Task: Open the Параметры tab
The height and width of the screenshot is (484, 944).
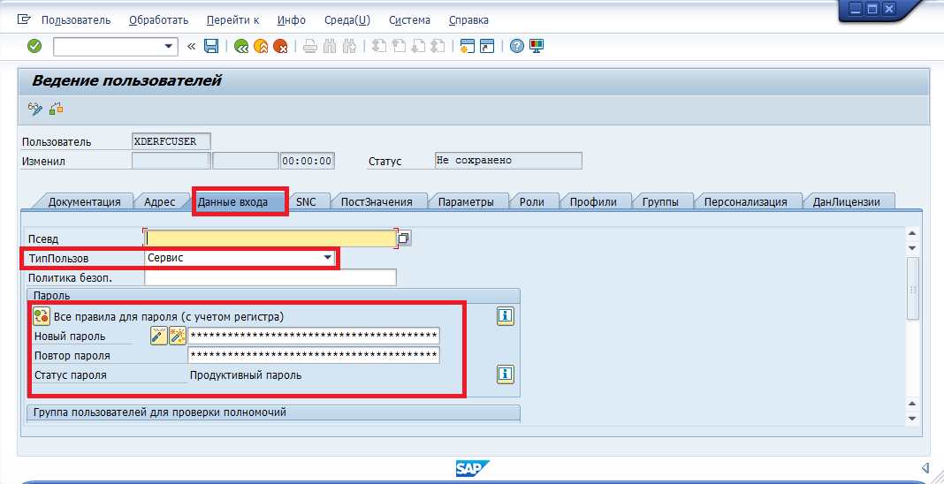Action: point(466,201)
